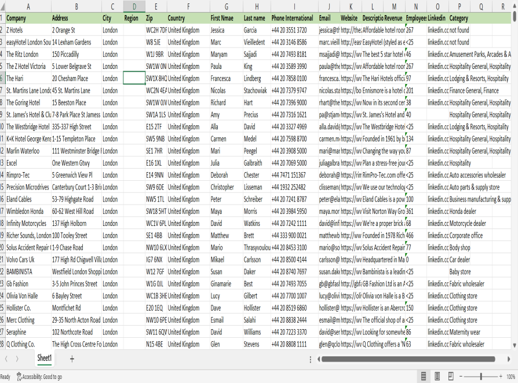
Task: Select the 'Montfichet Rd' address cell
Action: point(76,308)
